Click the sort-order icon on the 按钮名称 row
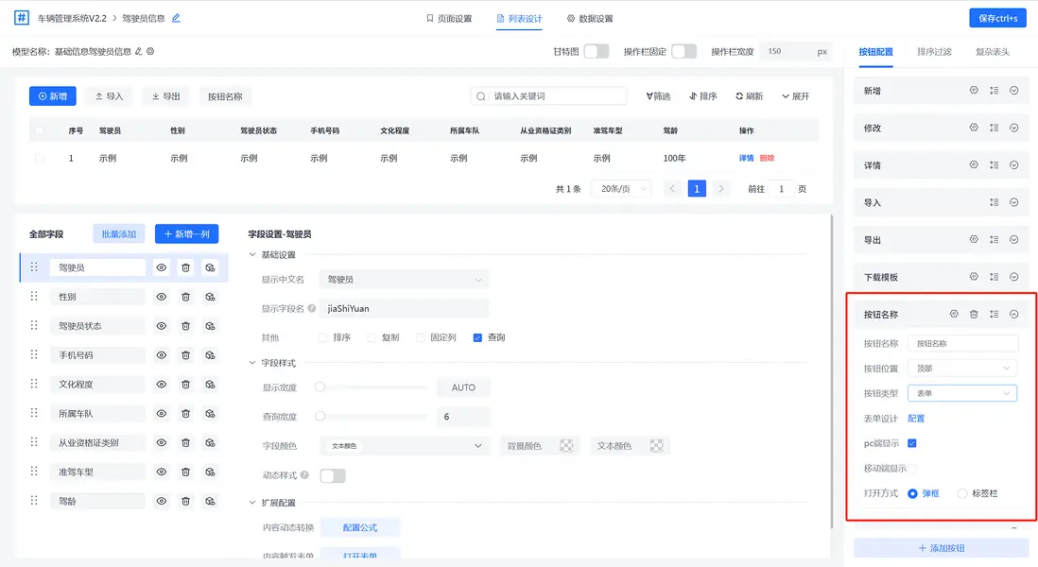This screenshot has height=567, width=1038. click(994, 315)
